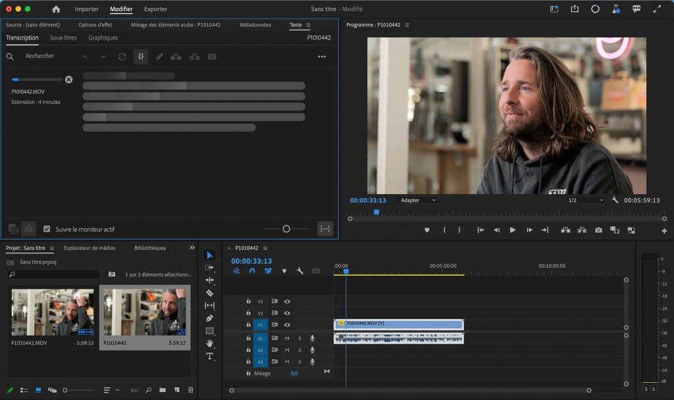Select the Text tool

tap(209, 355)
